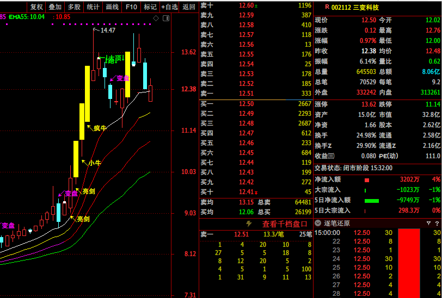The height and width of the screenshot is (298, 442).
Task: Click the 复权 toolbar button
Action: click(x=36, y=7)
